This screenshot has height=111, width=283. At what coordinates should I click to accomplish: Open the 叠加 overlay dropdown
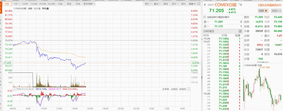coord(157,4)
